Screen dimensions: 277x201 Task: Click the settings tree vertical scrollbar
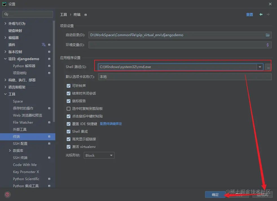(54, 71)
